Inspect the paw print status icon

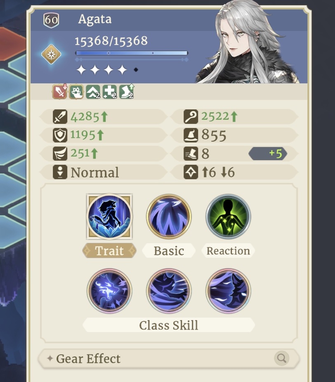point(76,92)
